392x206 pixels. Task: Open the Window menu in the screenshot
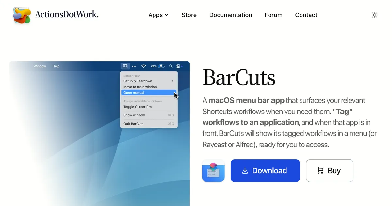40,66
